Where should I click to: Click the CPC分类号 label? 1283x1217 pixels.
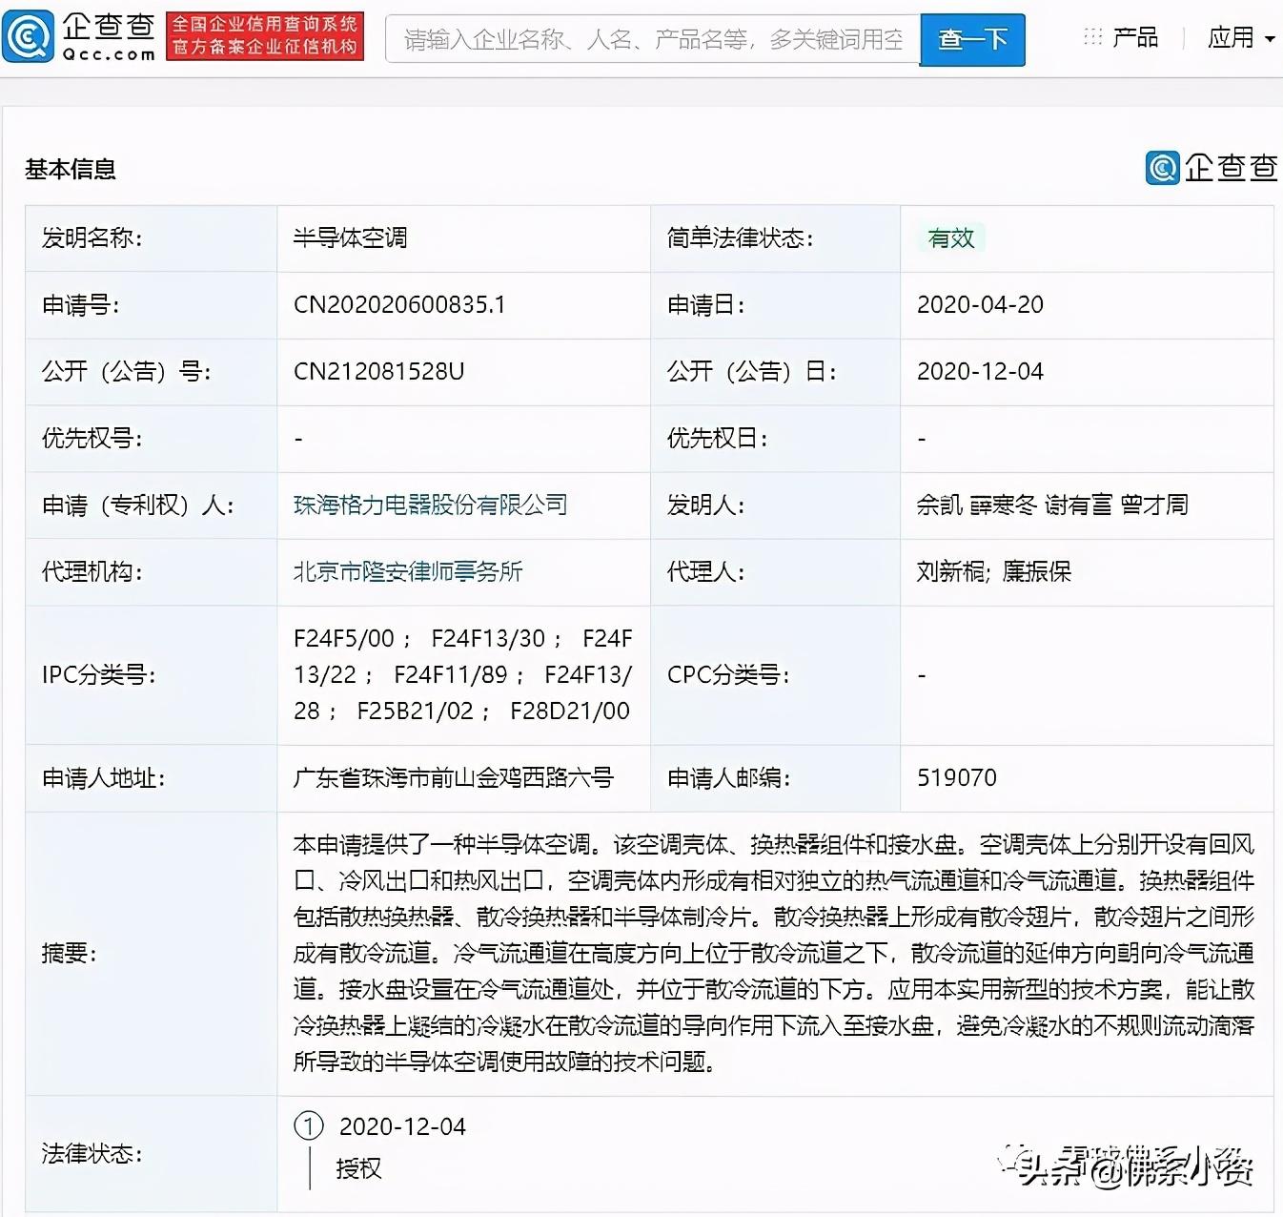pyautogui.click(x=729, y=674)
